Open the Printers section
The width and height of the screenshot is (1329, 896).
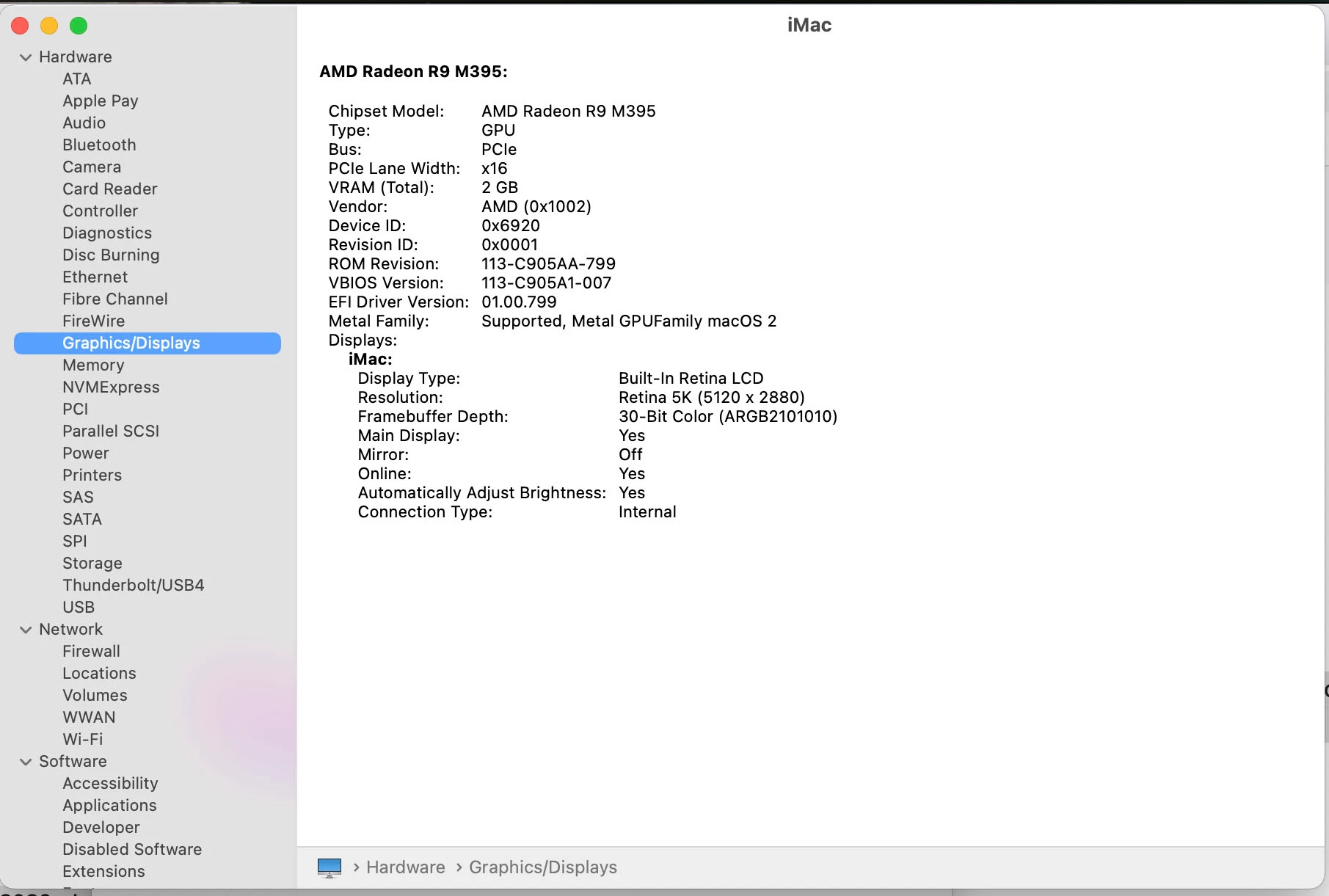(92, 475)
